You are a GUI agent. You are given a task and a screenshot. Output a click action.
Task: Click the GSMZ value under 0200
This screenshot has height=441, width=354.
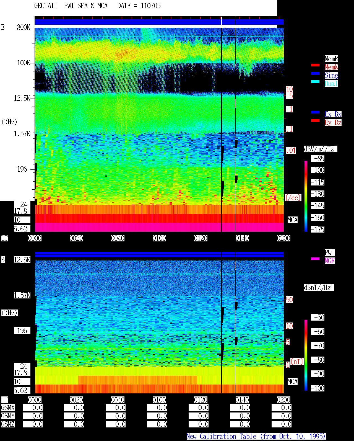point(282,424)
